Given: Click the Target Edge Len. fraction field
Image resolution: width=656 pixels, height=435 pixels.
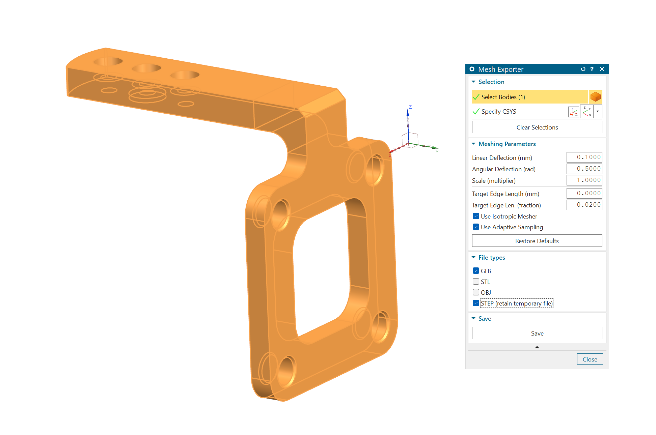Looking at the screenshot, I should (584, 205).
